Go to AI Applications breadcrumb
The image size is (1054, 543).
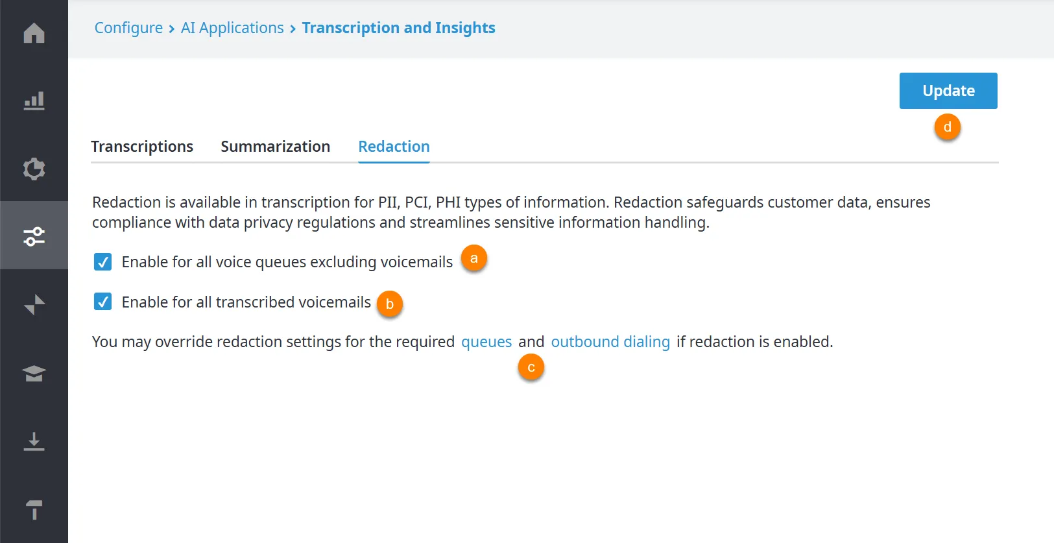coord(232,28)
